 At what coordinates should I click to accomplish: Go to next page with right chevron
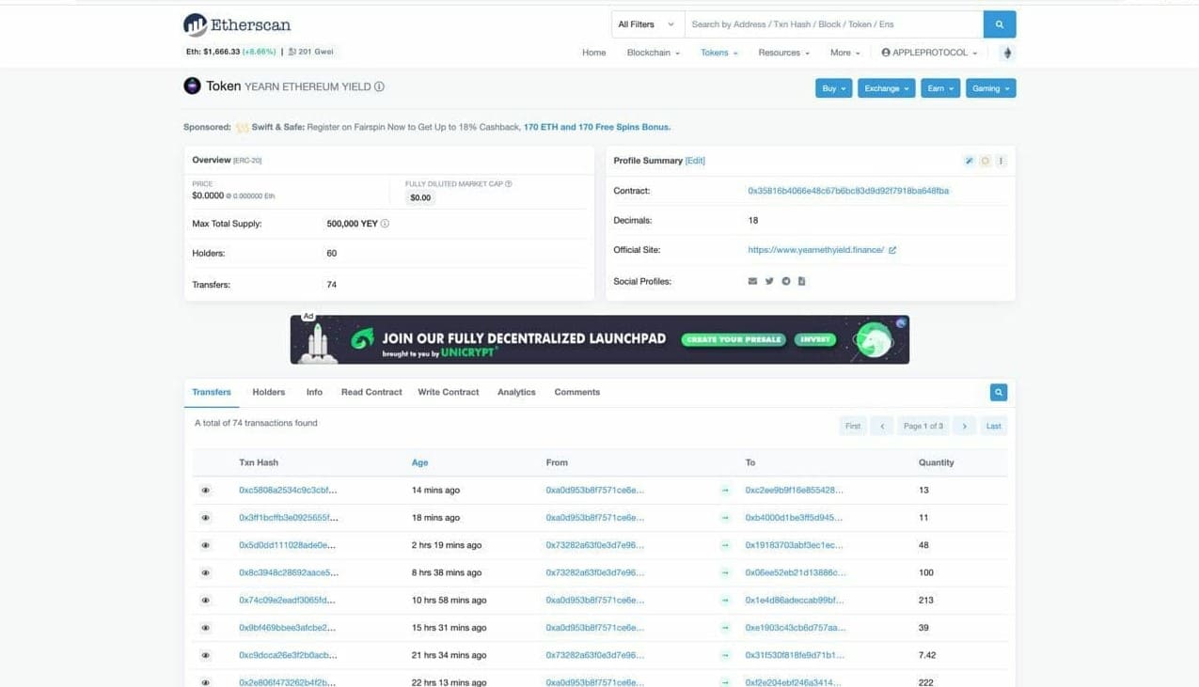click(964, 426)
